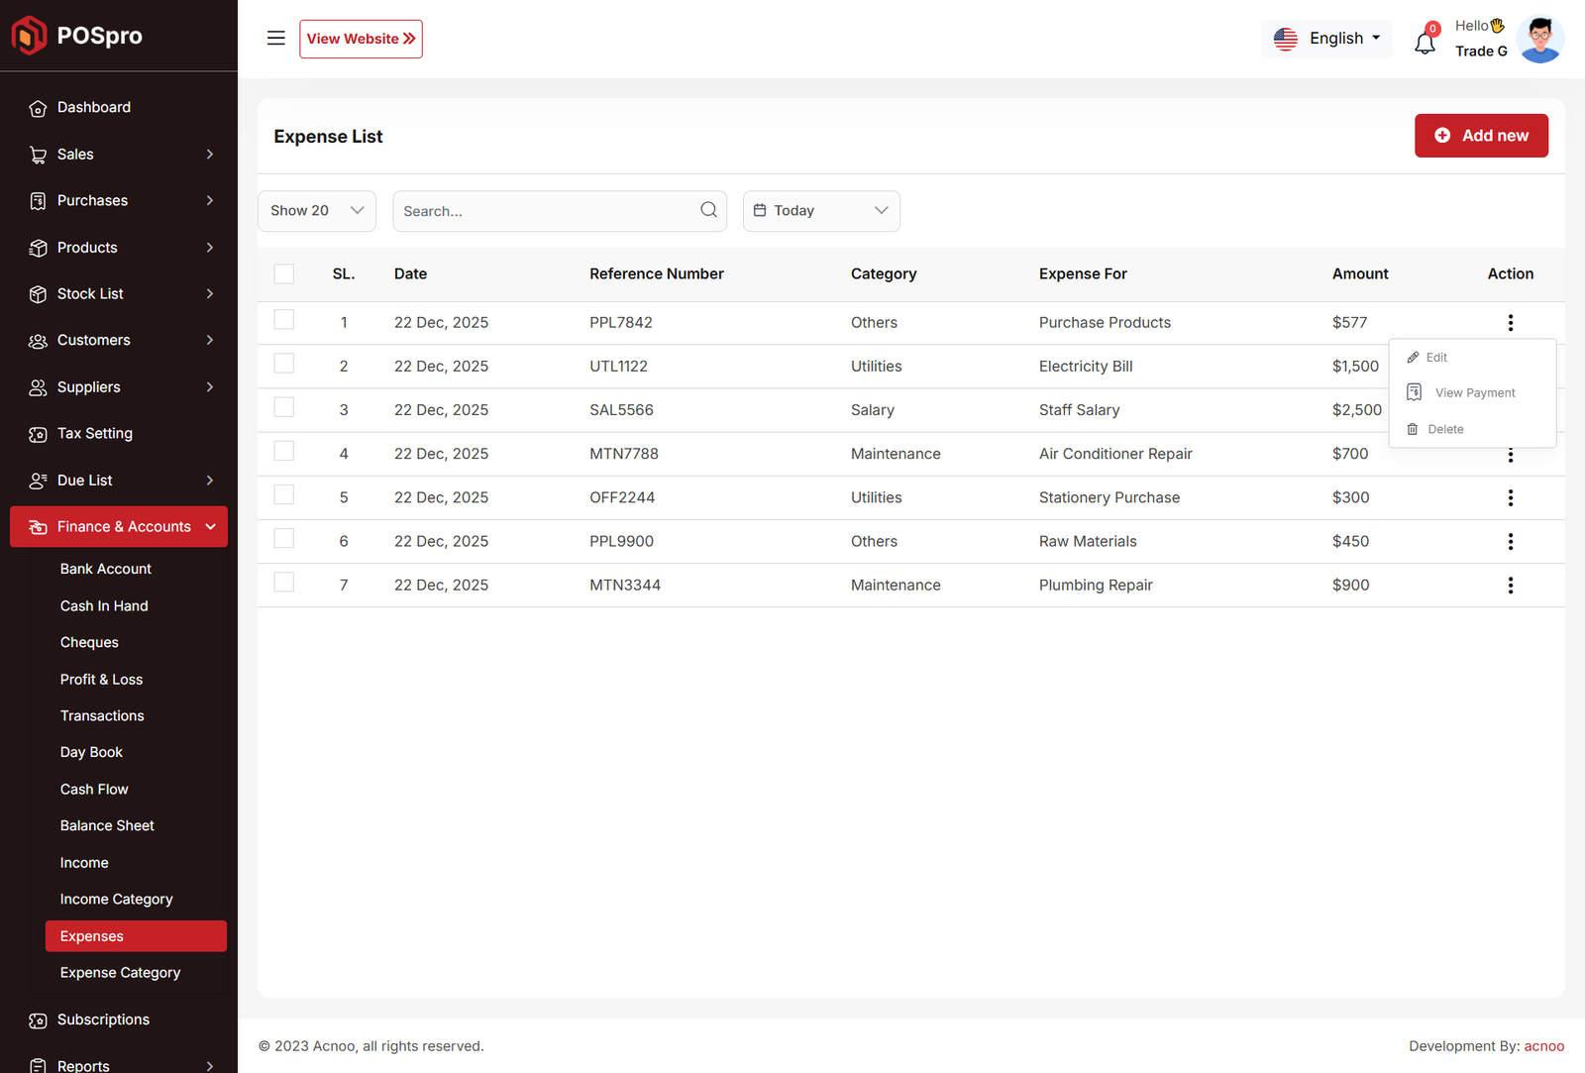
Task: Click the Add new button
Action: pyautogui.click(x=1480, y=136)
